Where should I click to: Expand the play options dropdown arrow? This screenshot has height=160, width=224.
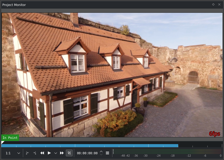coord(55,153)
